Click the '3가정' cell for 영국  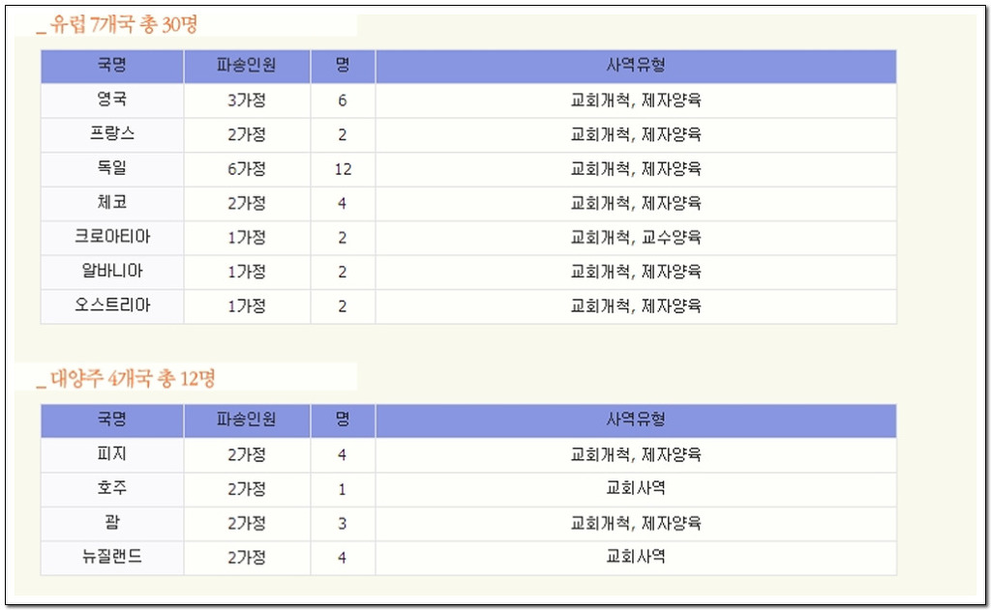click(x=247, y=101)
